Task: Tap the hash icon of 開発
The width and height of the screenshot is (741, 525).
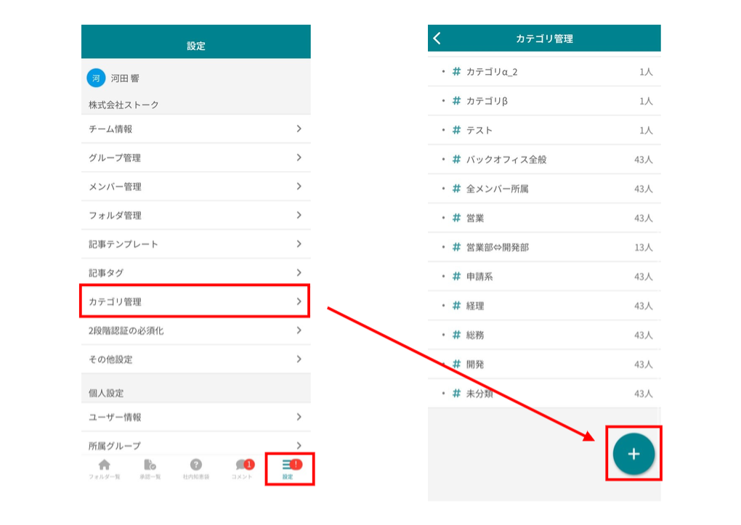Action: (x=456, y=365)
